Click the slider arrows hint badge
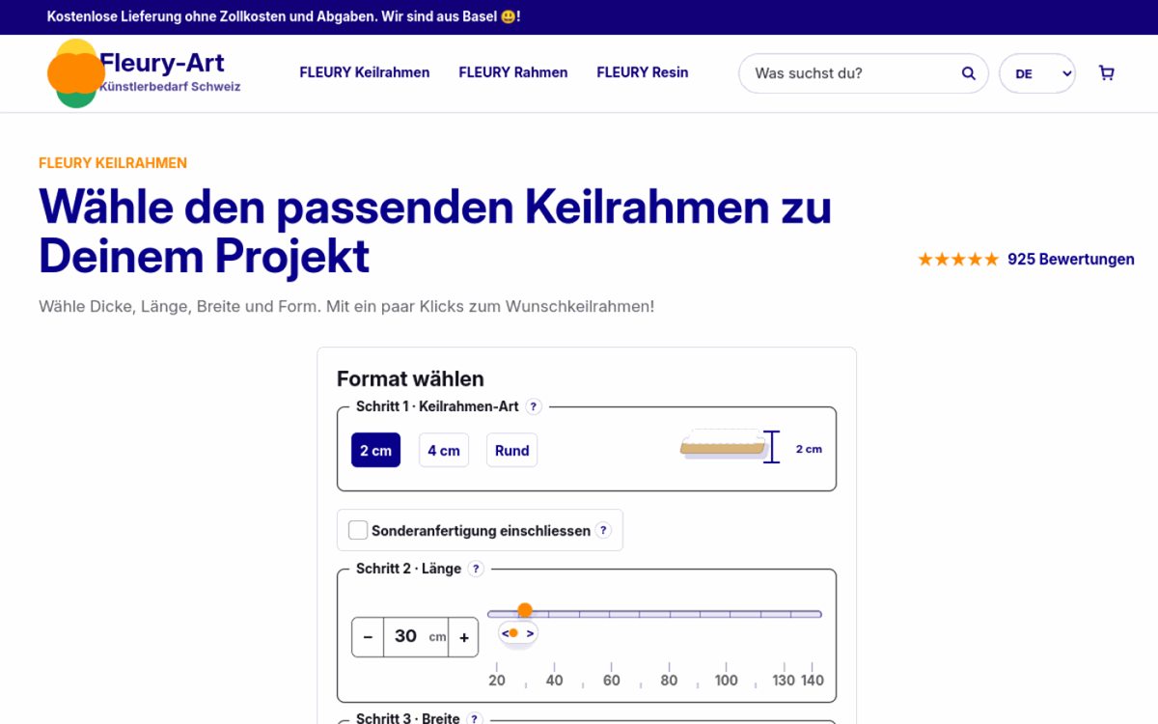 click(x=518, y=633)
